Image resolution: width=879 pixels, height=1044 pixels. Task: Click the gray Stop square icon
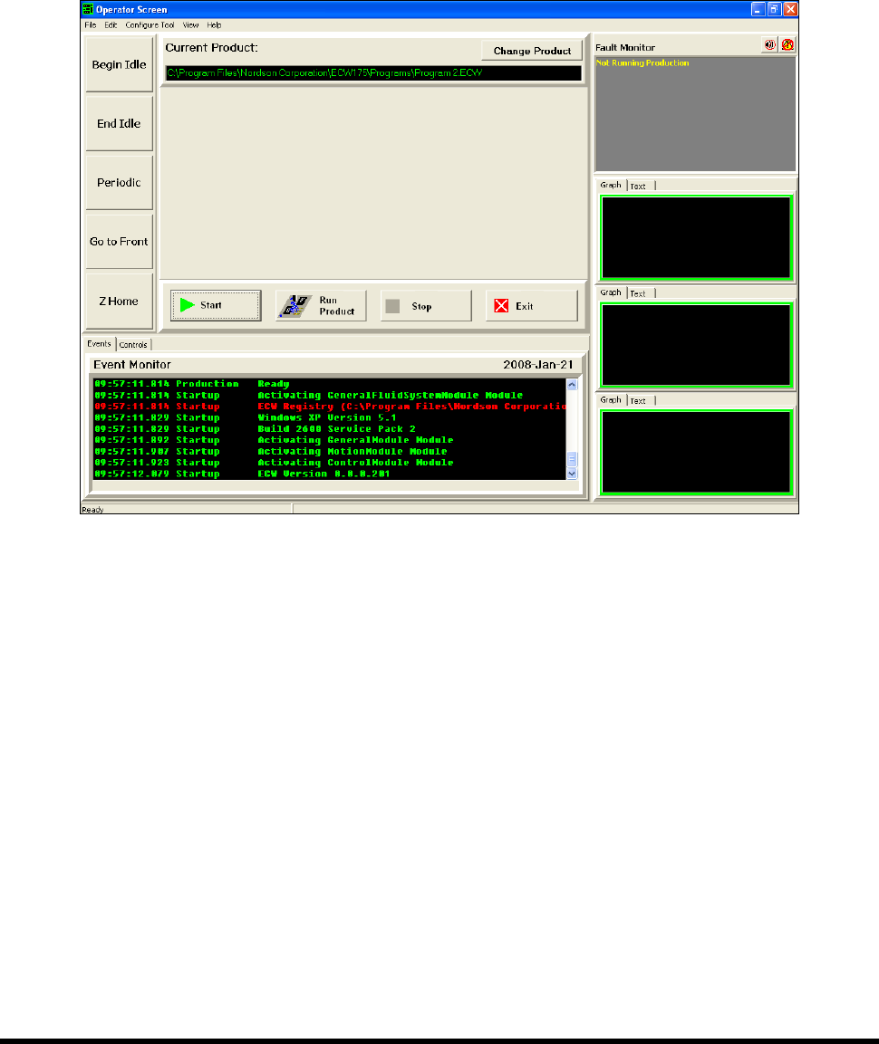pos(392,306)
